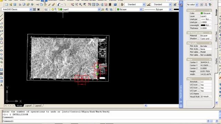Click the Linetype scale 1.0000 field
The height and width of the screenshot is (124, 221).
coord(206,22)
